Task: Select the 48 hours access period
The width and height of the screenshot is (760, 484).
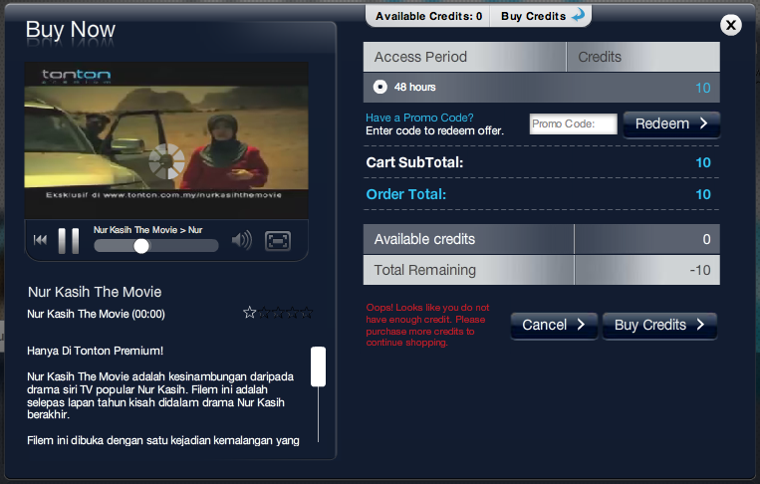Action: (x=380, y=88)
